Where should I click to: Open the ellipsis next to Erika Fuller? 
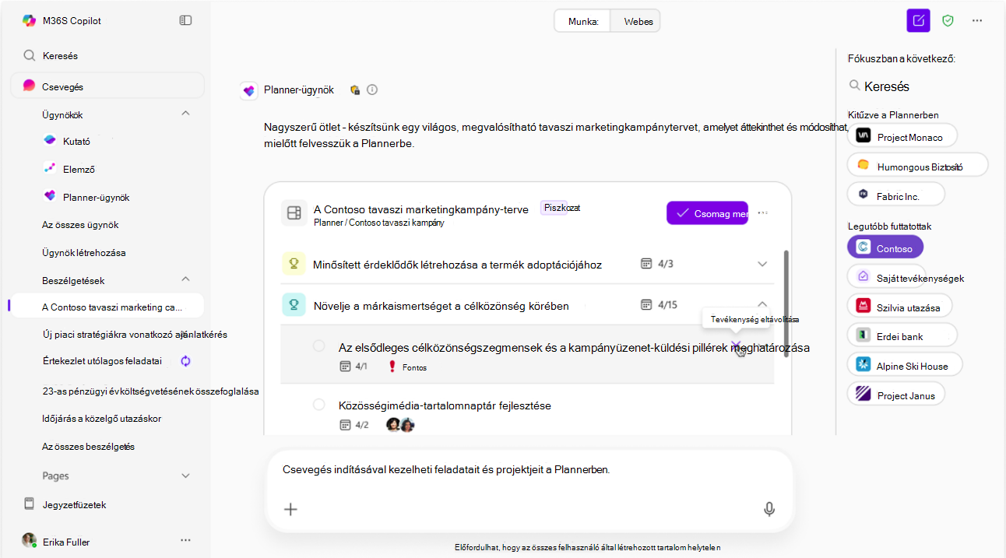(185, 540)
